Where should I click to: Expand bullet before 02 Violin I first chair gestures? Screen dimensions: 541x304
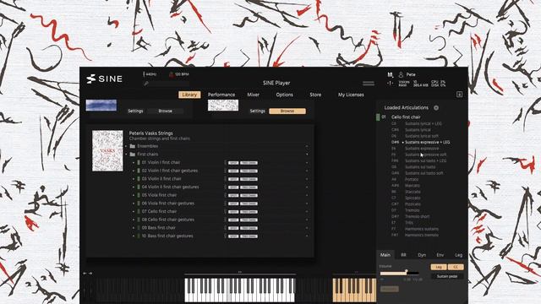134,171
